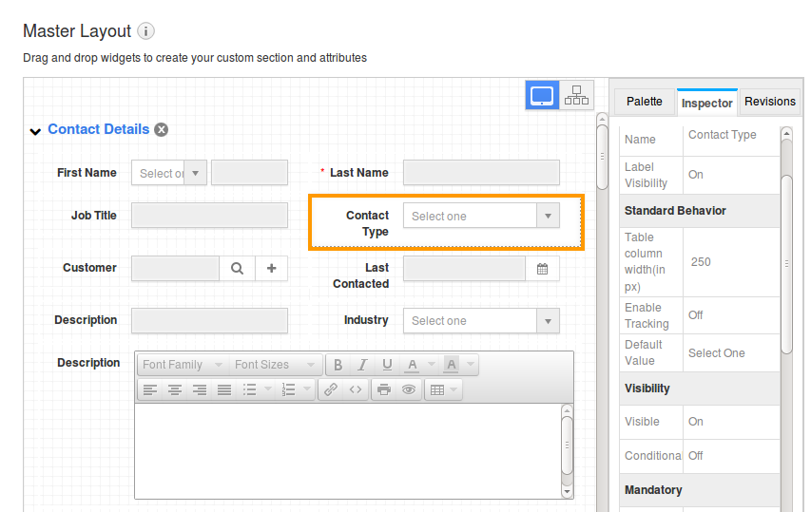Open source code view in the editor
This screenshot has width=811, height=512.
tap(355, 389)
